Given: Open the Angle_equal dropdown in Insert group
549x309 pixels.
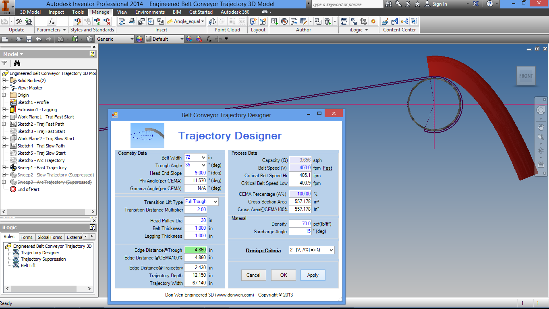Looking at the screenshot, I should coord(202,21).
